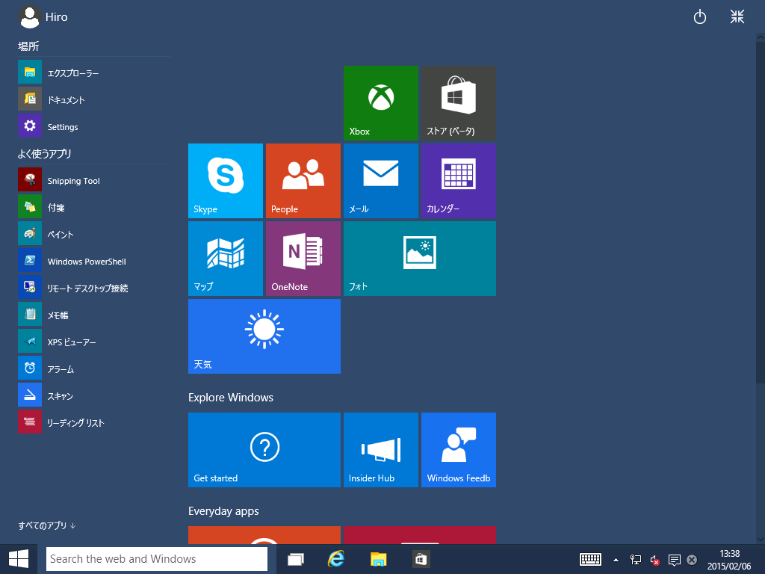
Task: Click the scrollbar down arrow
Action: click(x=760, y=540)
